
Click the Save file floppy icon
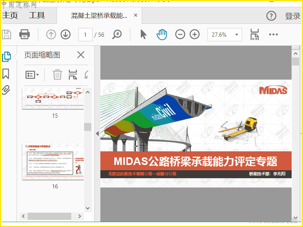tap(6, 34)
